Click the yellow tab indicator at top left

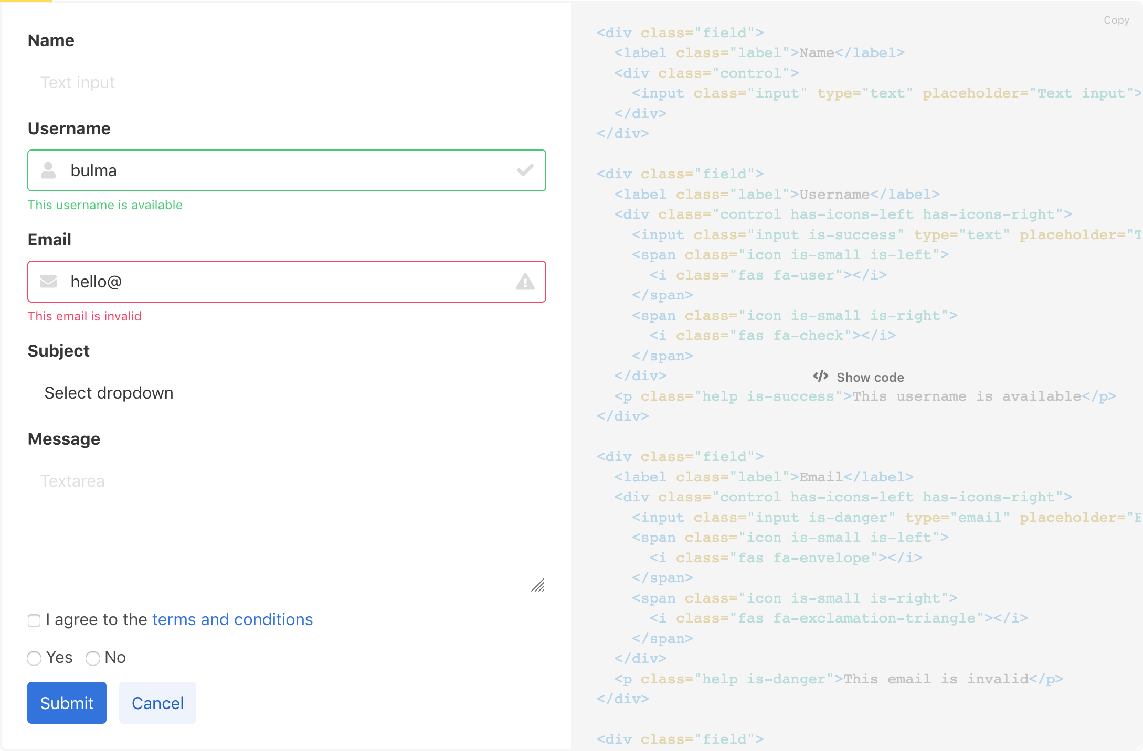click(x=26, y=2)
